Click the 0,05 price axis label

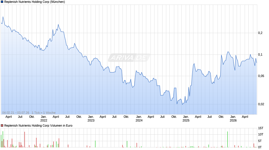pyautogui.click(x=261, y=76)
